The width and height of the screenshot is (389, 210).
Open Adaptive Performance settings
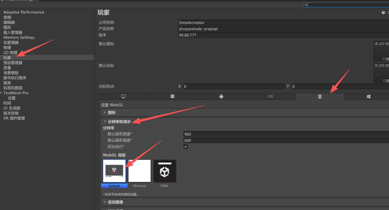click(24, 12)
